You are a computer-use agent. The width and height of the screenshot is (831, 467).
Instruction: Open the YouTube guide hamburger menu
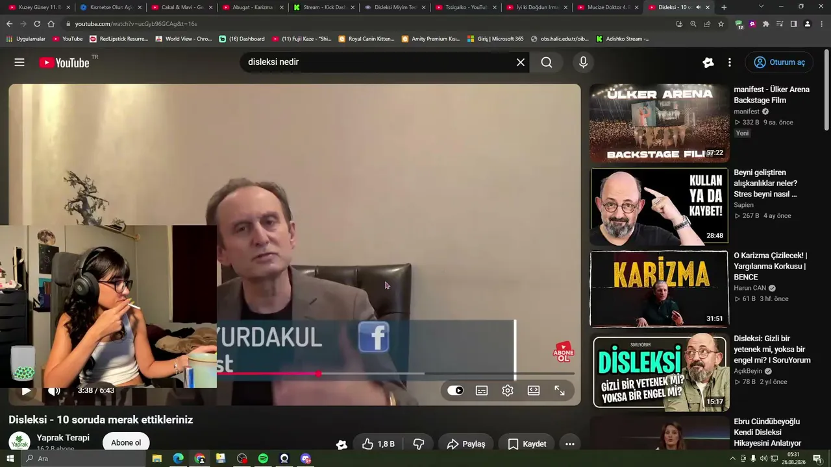pyautogui.click(x=19, y=62)
